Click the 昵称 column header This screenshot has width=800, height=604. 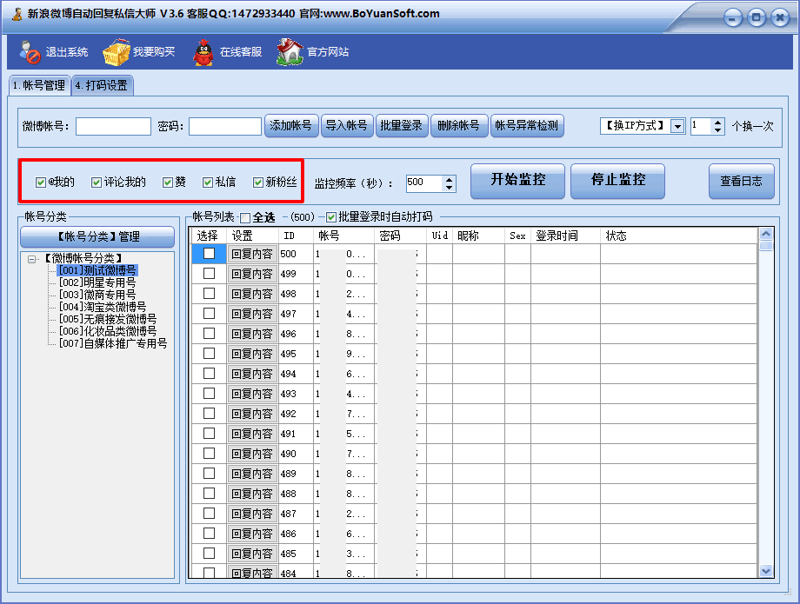pos(478,236)
